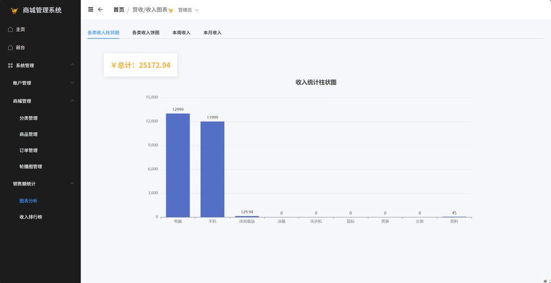Collapse the 系统管理 menu chevron
The width and height of the screenshot is (551, 283).
click(72, 65)
